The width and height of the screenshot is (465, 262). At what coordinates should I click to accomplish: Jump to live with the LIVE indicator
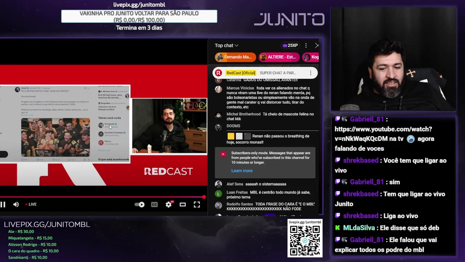31,205
